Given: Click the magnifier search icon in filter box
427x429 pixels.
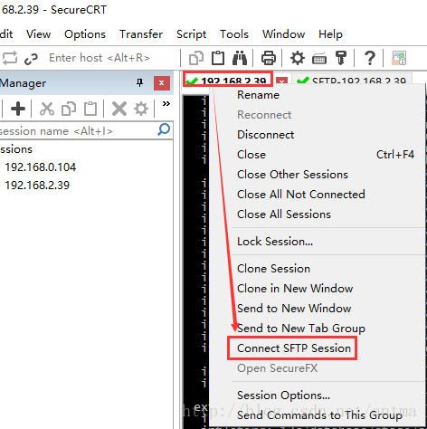Looking at the screenshot, I should (164, 130).
